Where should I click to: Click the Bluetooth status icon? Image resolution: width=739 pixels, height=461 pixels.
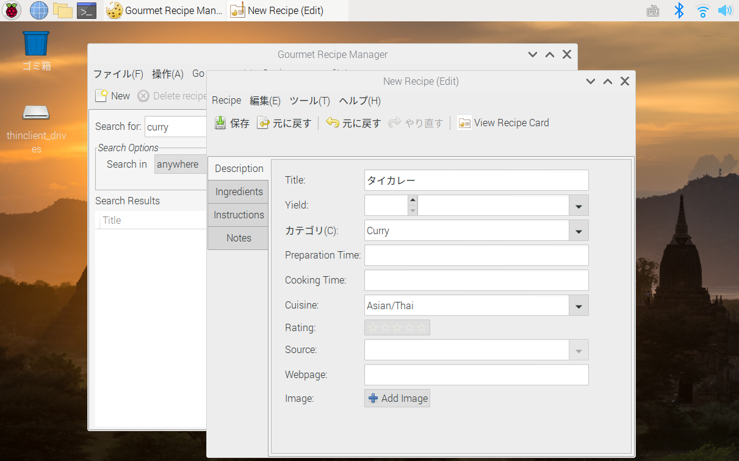click(x=679, y=10)
